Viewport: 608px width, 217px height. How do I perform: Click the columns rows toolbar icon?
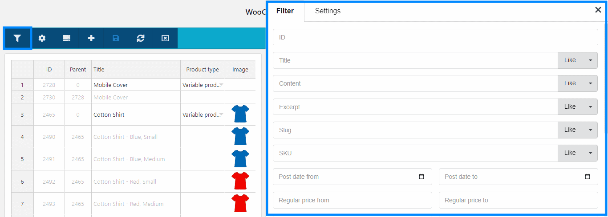coord(66,38)
